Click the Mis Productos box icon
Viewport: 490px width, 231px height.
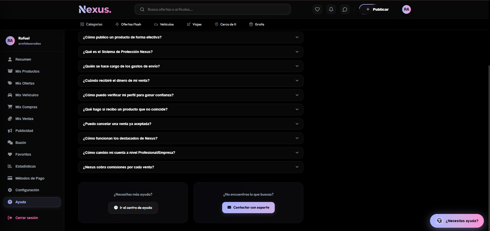tap(10, 71)
